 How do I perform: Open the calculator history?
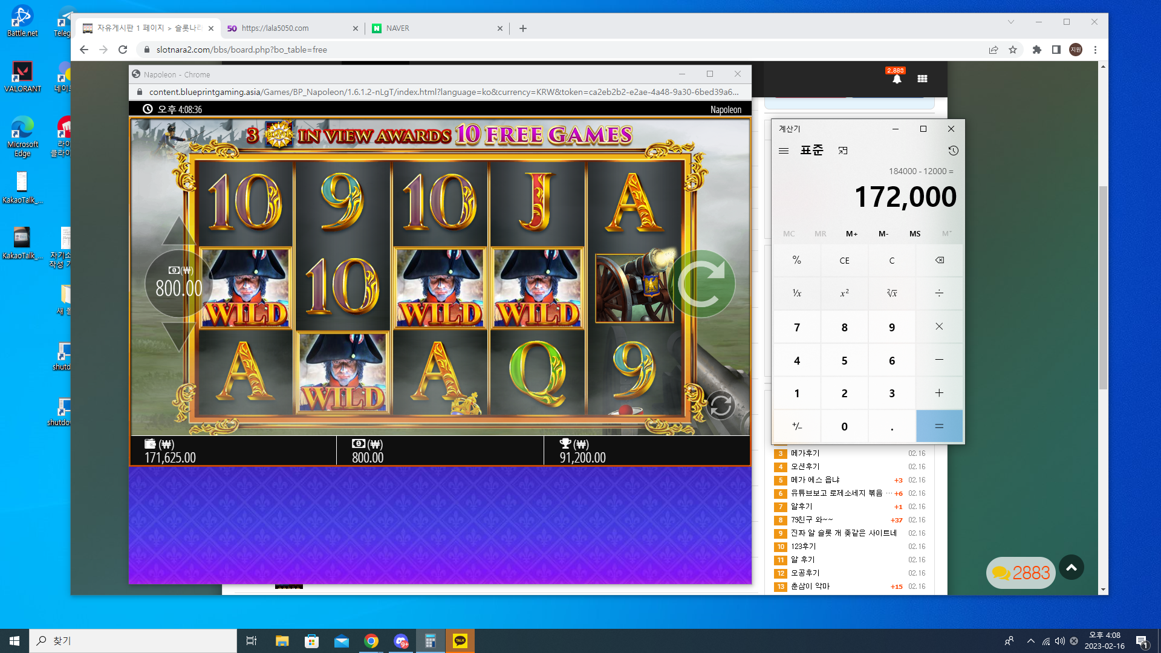coord(953,151)
